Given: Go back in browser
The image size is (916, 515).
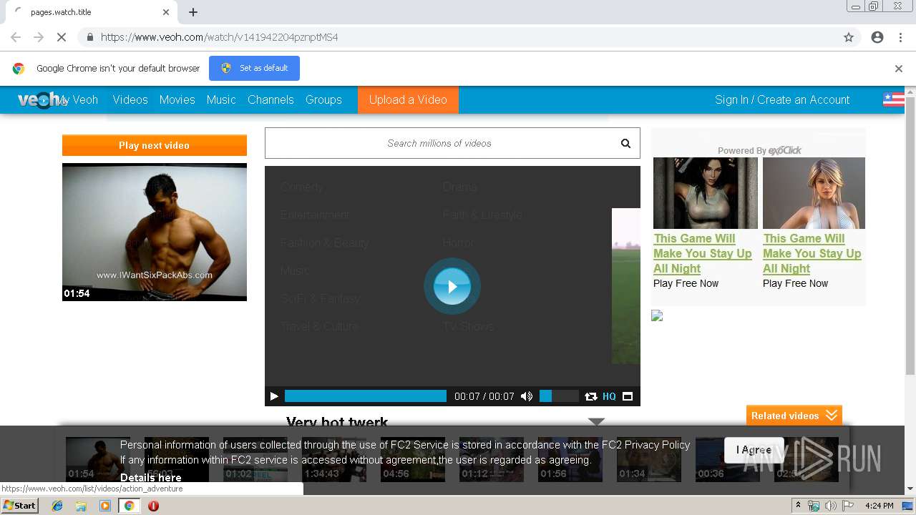Looking at the screenshot, I should click(16, 37).
